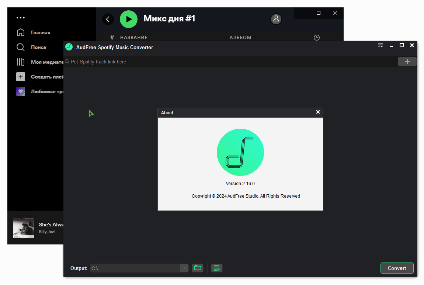
Task: Maximize the Spotify window
Action: pyautogui.click(x=319, y=13)
